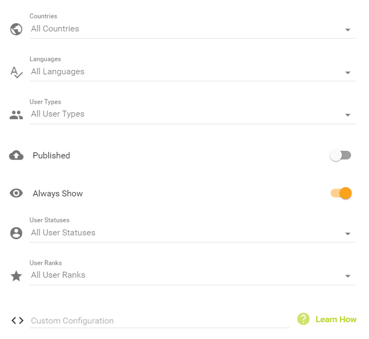This screenshot has width=369, height=339.
Task: Open the All User Types dropdown
Action: coord(192,114)
